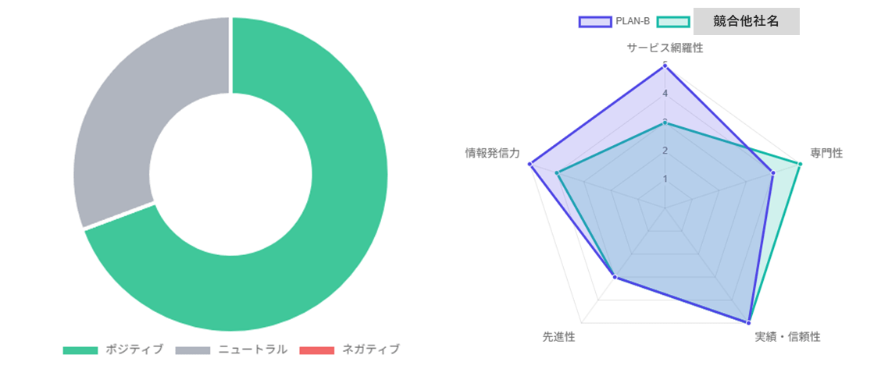
Task: Click the 競合他社名 label box
Action: click(746, 22)
